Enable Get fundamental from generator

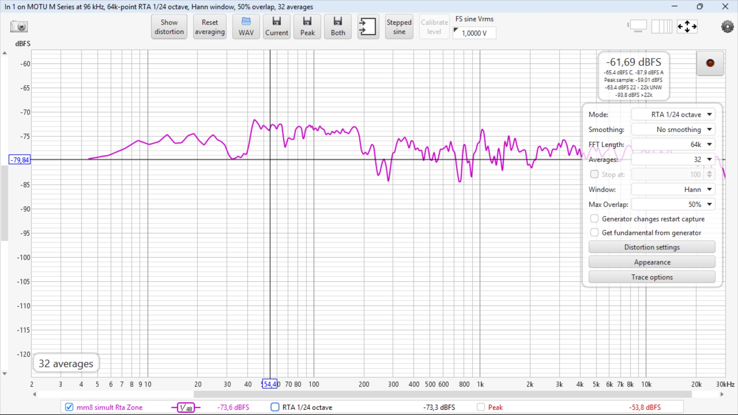594,232
